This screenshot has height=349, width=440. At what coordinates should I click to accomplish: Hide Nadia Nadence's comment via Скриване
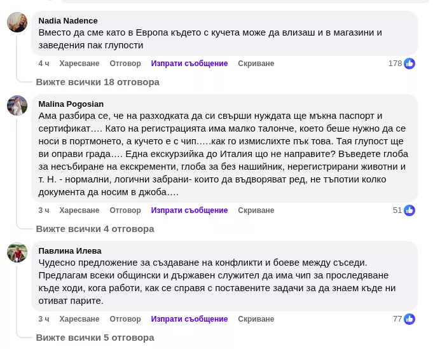pyautogui.click(x=256, y=64)
